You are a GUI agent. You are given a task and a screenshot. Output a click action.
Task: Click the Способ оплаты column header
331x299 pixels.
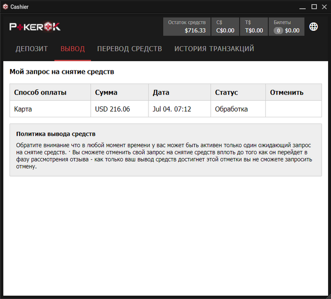click(x=50, y=92)
